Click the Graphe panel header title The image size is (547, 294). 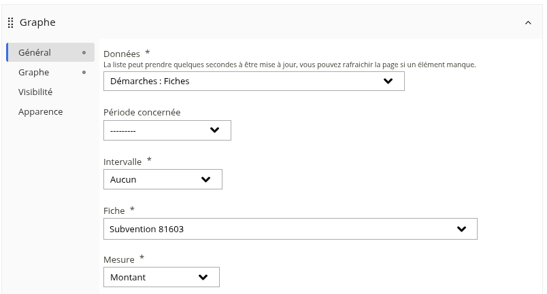click(x=37, y=22)
